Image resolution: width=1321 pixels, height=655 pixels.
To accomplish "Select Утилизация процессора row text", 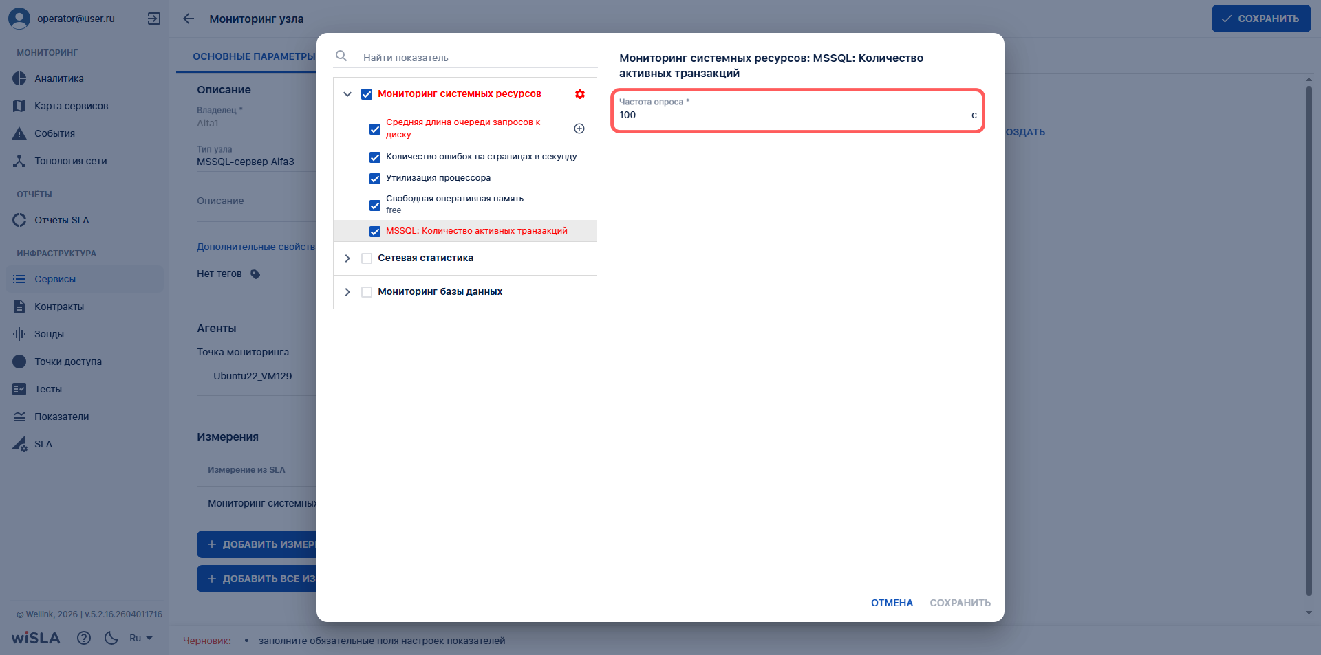I will coord(438,178).
